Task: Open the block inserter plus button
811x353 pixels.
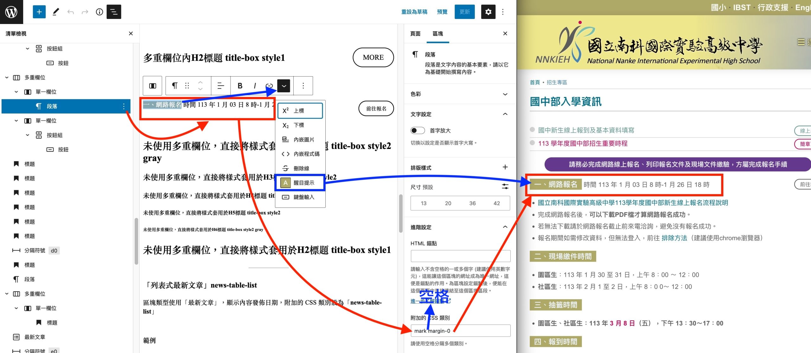Action: point(39,12)
